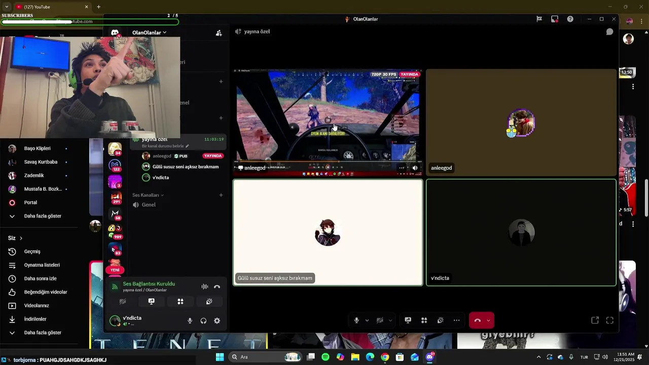Mute microphone in the call control bar
The image size is (649, 365).
[356, 320]
